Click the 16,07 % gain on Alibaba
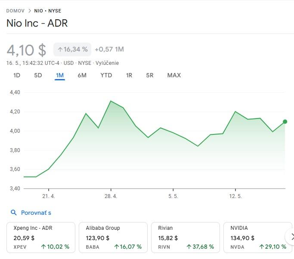The width and height of the screenshot is (294, 259). pyautogui.click(x=128, y=247)
